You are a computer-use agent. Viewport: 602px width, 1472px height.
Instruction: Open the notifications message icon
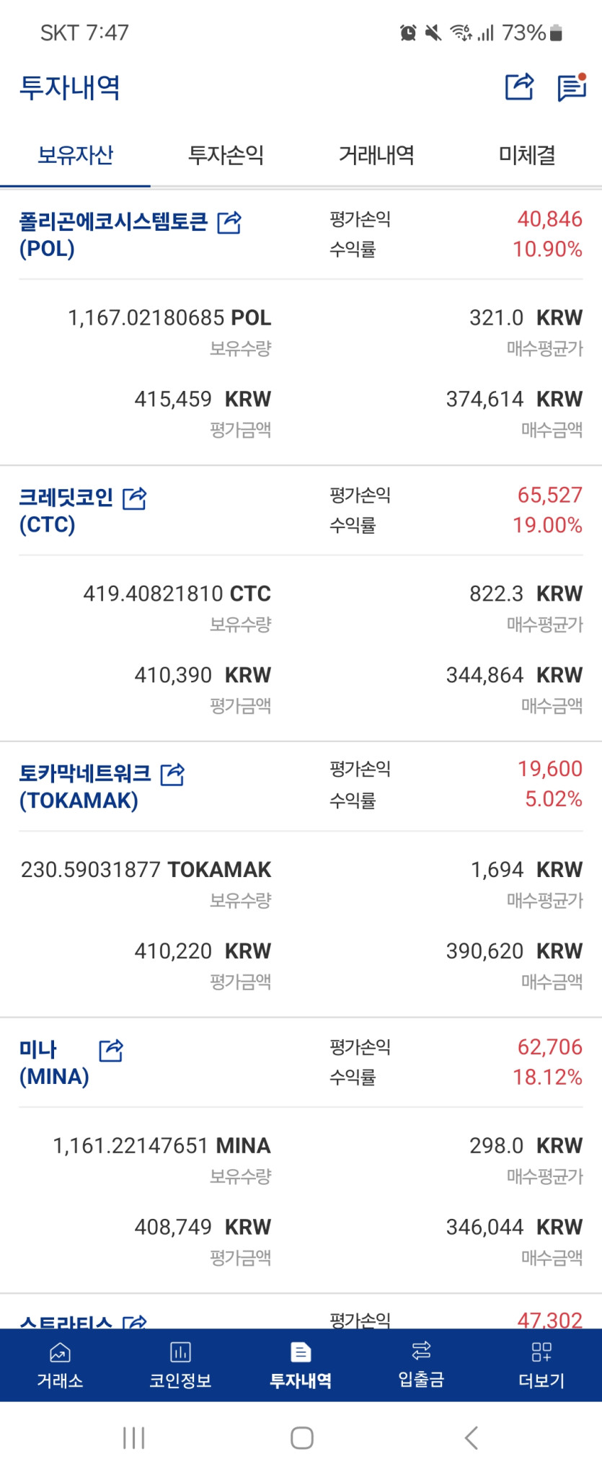coord(572,87)
